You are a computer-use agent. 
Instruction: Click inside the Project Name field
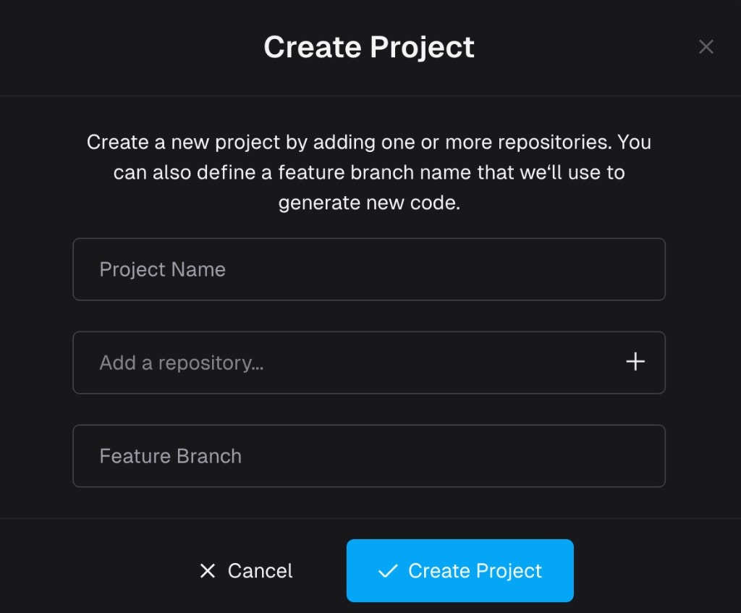tap(369, 269)
